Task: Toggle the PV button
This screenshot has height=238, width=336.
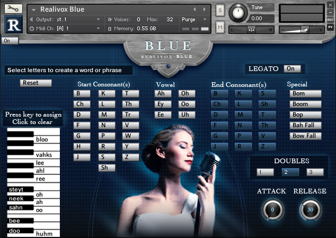Action: (330, 27)
